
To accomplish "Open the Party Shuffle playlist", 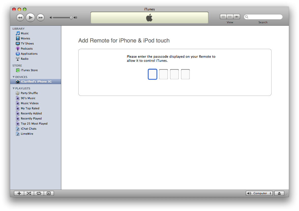I will pos(36,93).
